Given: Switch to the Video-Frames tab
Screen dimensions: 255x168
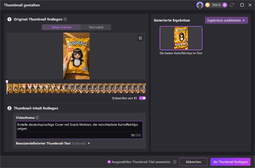Looking at the screenshot, I should (x=61, y=27).
